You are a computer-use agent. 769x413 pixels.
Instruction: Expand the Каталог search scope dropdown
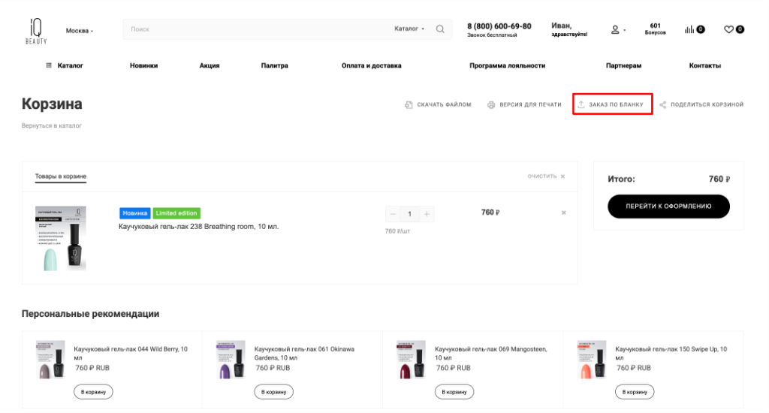pos(409,29)
